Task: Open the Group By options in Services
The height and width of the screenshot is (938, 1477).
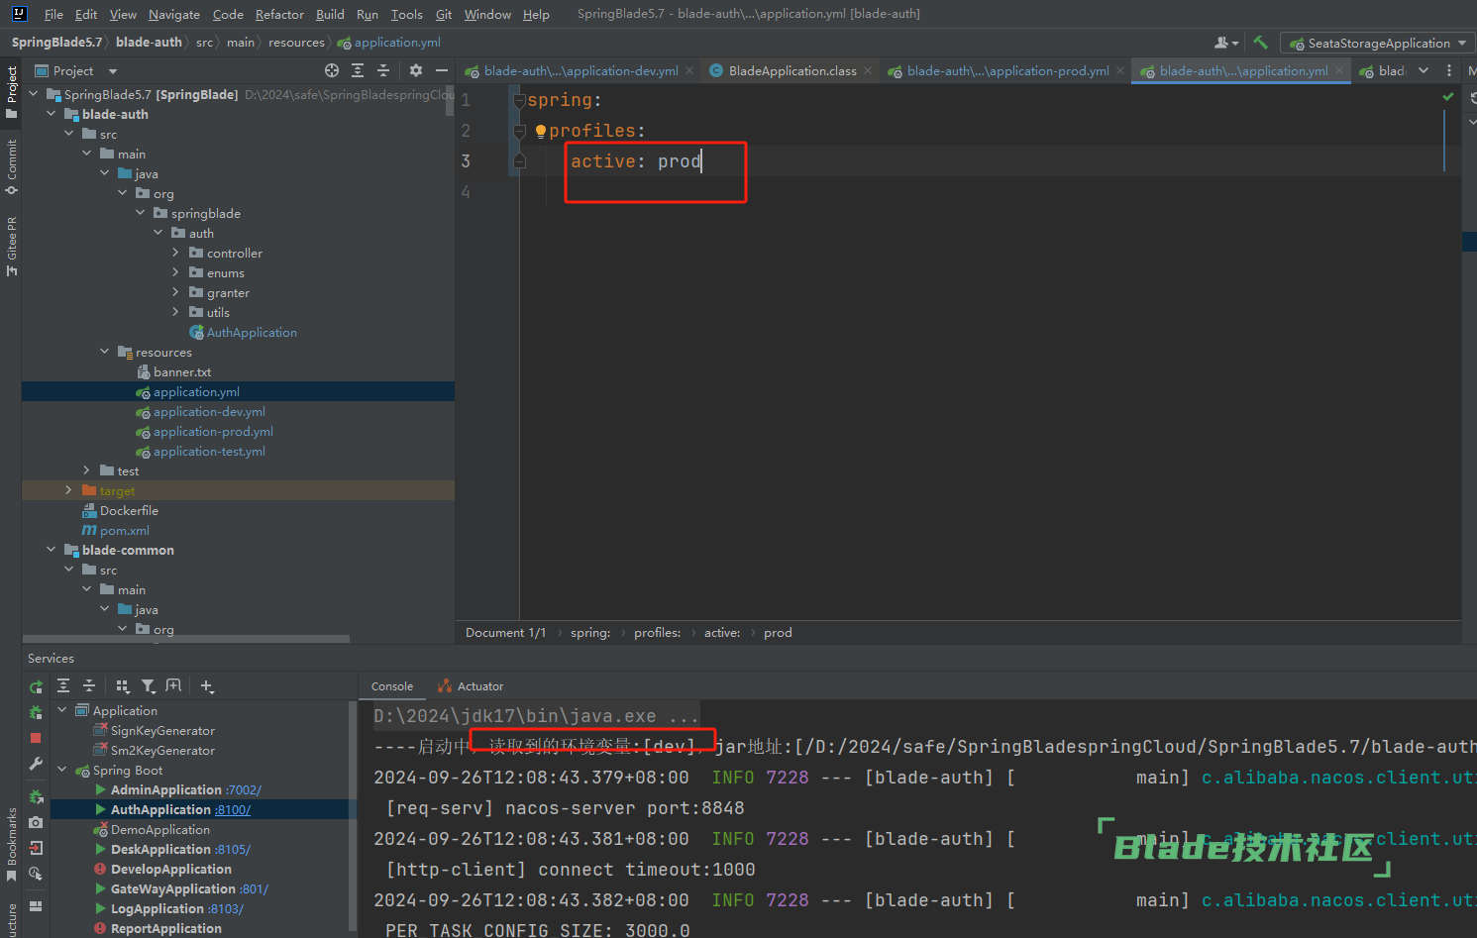Action: (123, 685)
